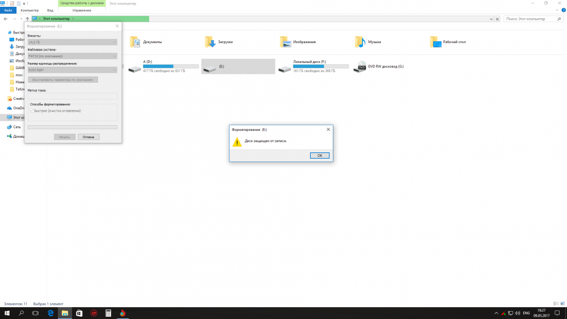Click the blue help question mark icon
This screenshot has width=567, height=319.
pyautogui.click(x=563, y=10)
